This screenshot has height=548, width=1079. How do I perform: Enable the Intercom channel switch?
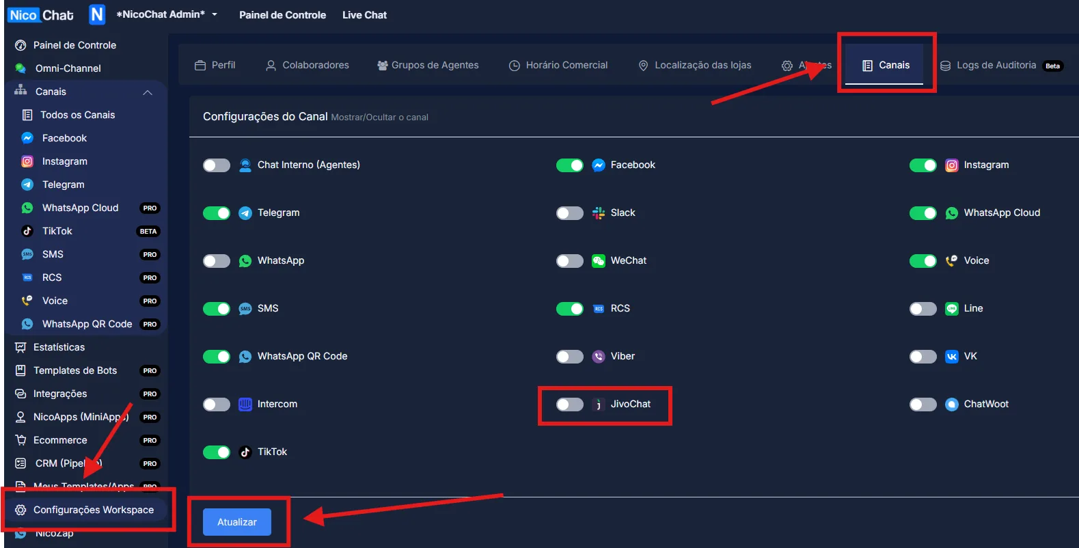click(x=217, y=405)
